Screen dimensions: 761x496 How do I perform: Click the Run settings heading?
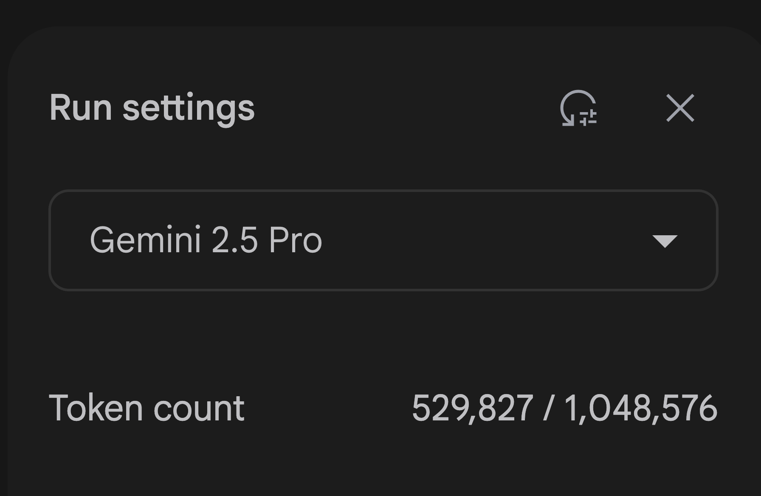[x=152, y=108]
